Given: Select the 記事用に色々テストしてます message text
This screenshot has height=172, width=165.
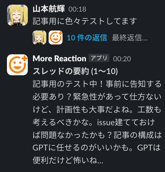Looking at the screenshot, I should tap(85, 21).
